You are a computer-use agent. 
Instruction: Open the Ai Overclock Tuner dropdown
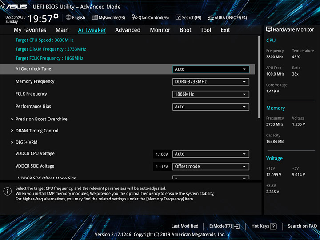point(211,69)
